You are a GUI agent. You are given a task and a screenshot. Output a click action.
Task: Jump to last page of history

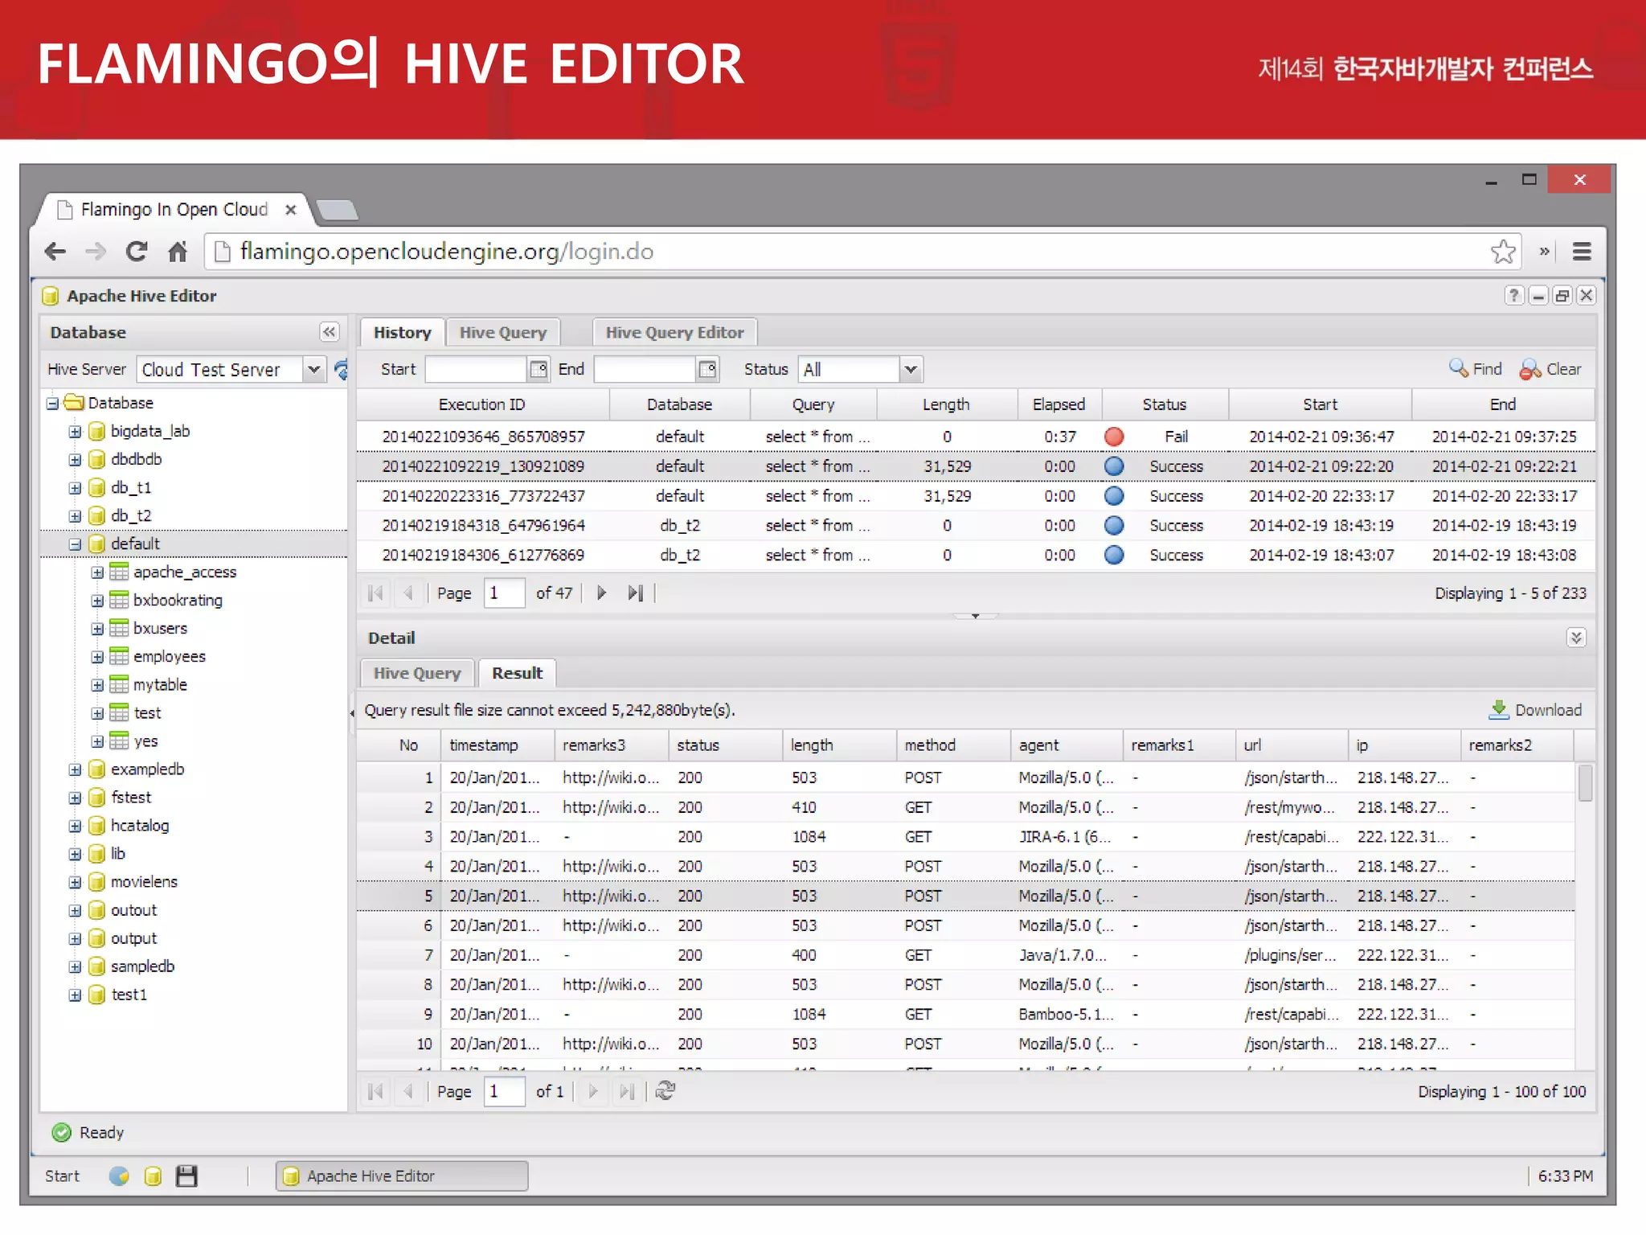[x=635, y=593]
